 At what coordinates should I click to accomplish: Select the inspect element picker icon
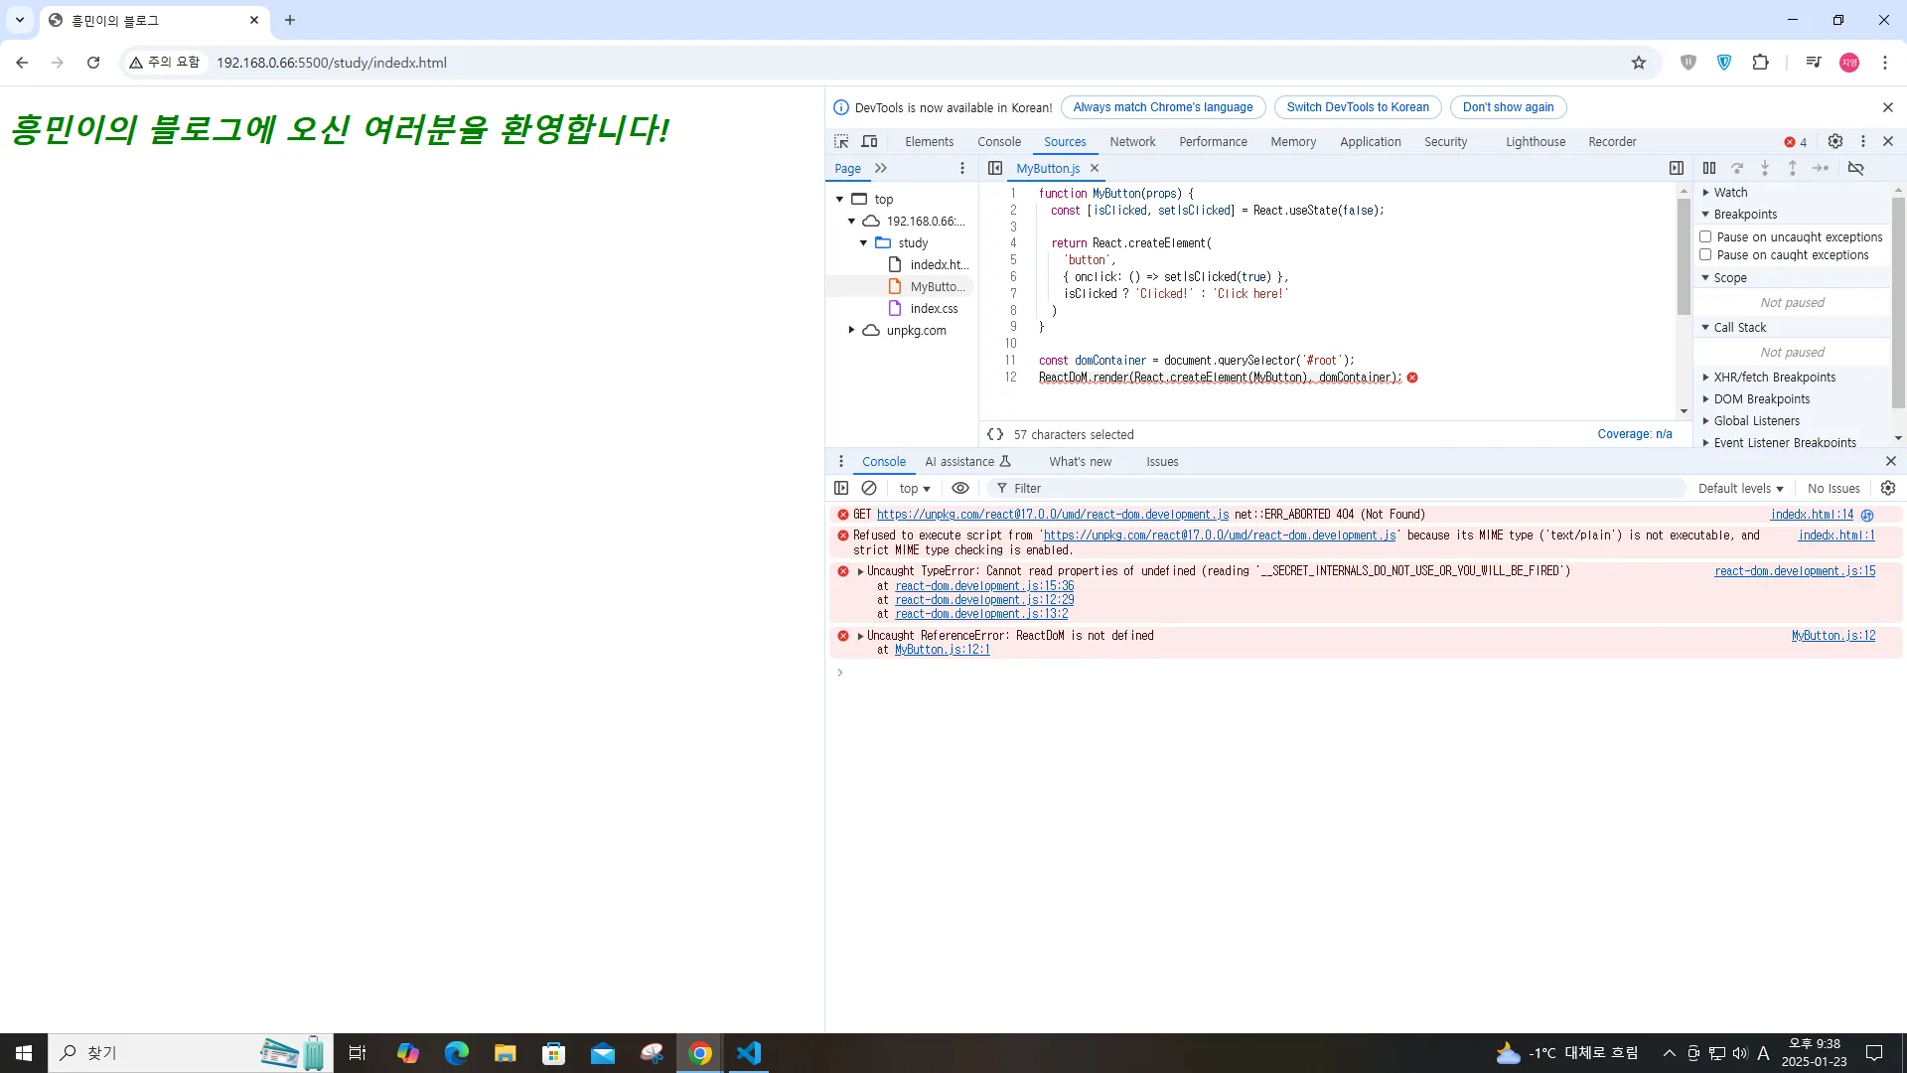pos(841,141)
